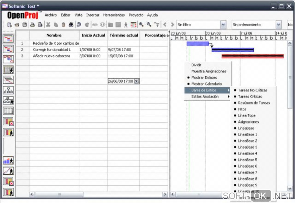Click the Undo arrow icon

click(79, 25)
